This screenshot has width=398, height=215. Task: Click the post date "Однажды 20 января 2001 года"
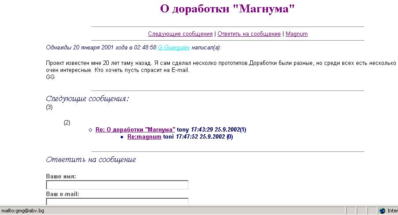[x=87, y=48]
